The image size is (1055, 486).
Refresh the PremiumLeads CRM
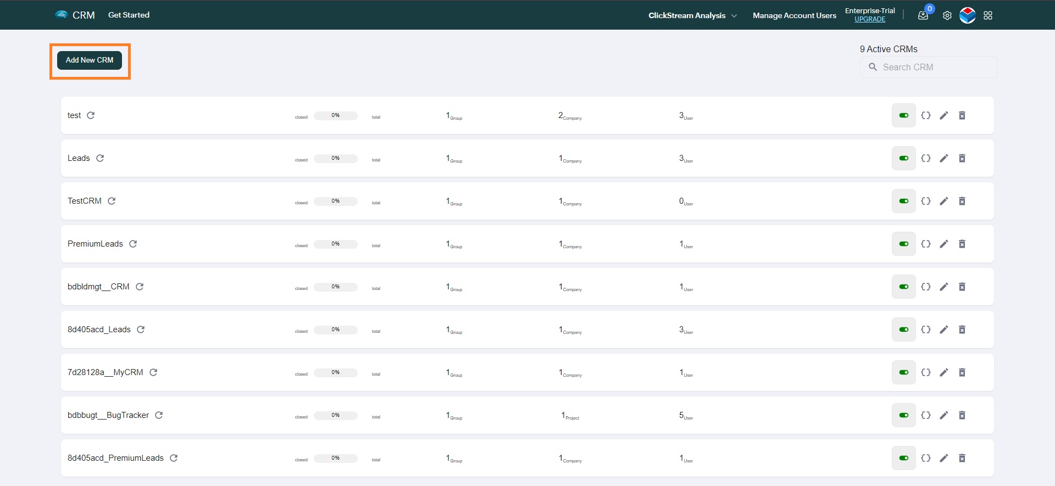tap(133, 244)
